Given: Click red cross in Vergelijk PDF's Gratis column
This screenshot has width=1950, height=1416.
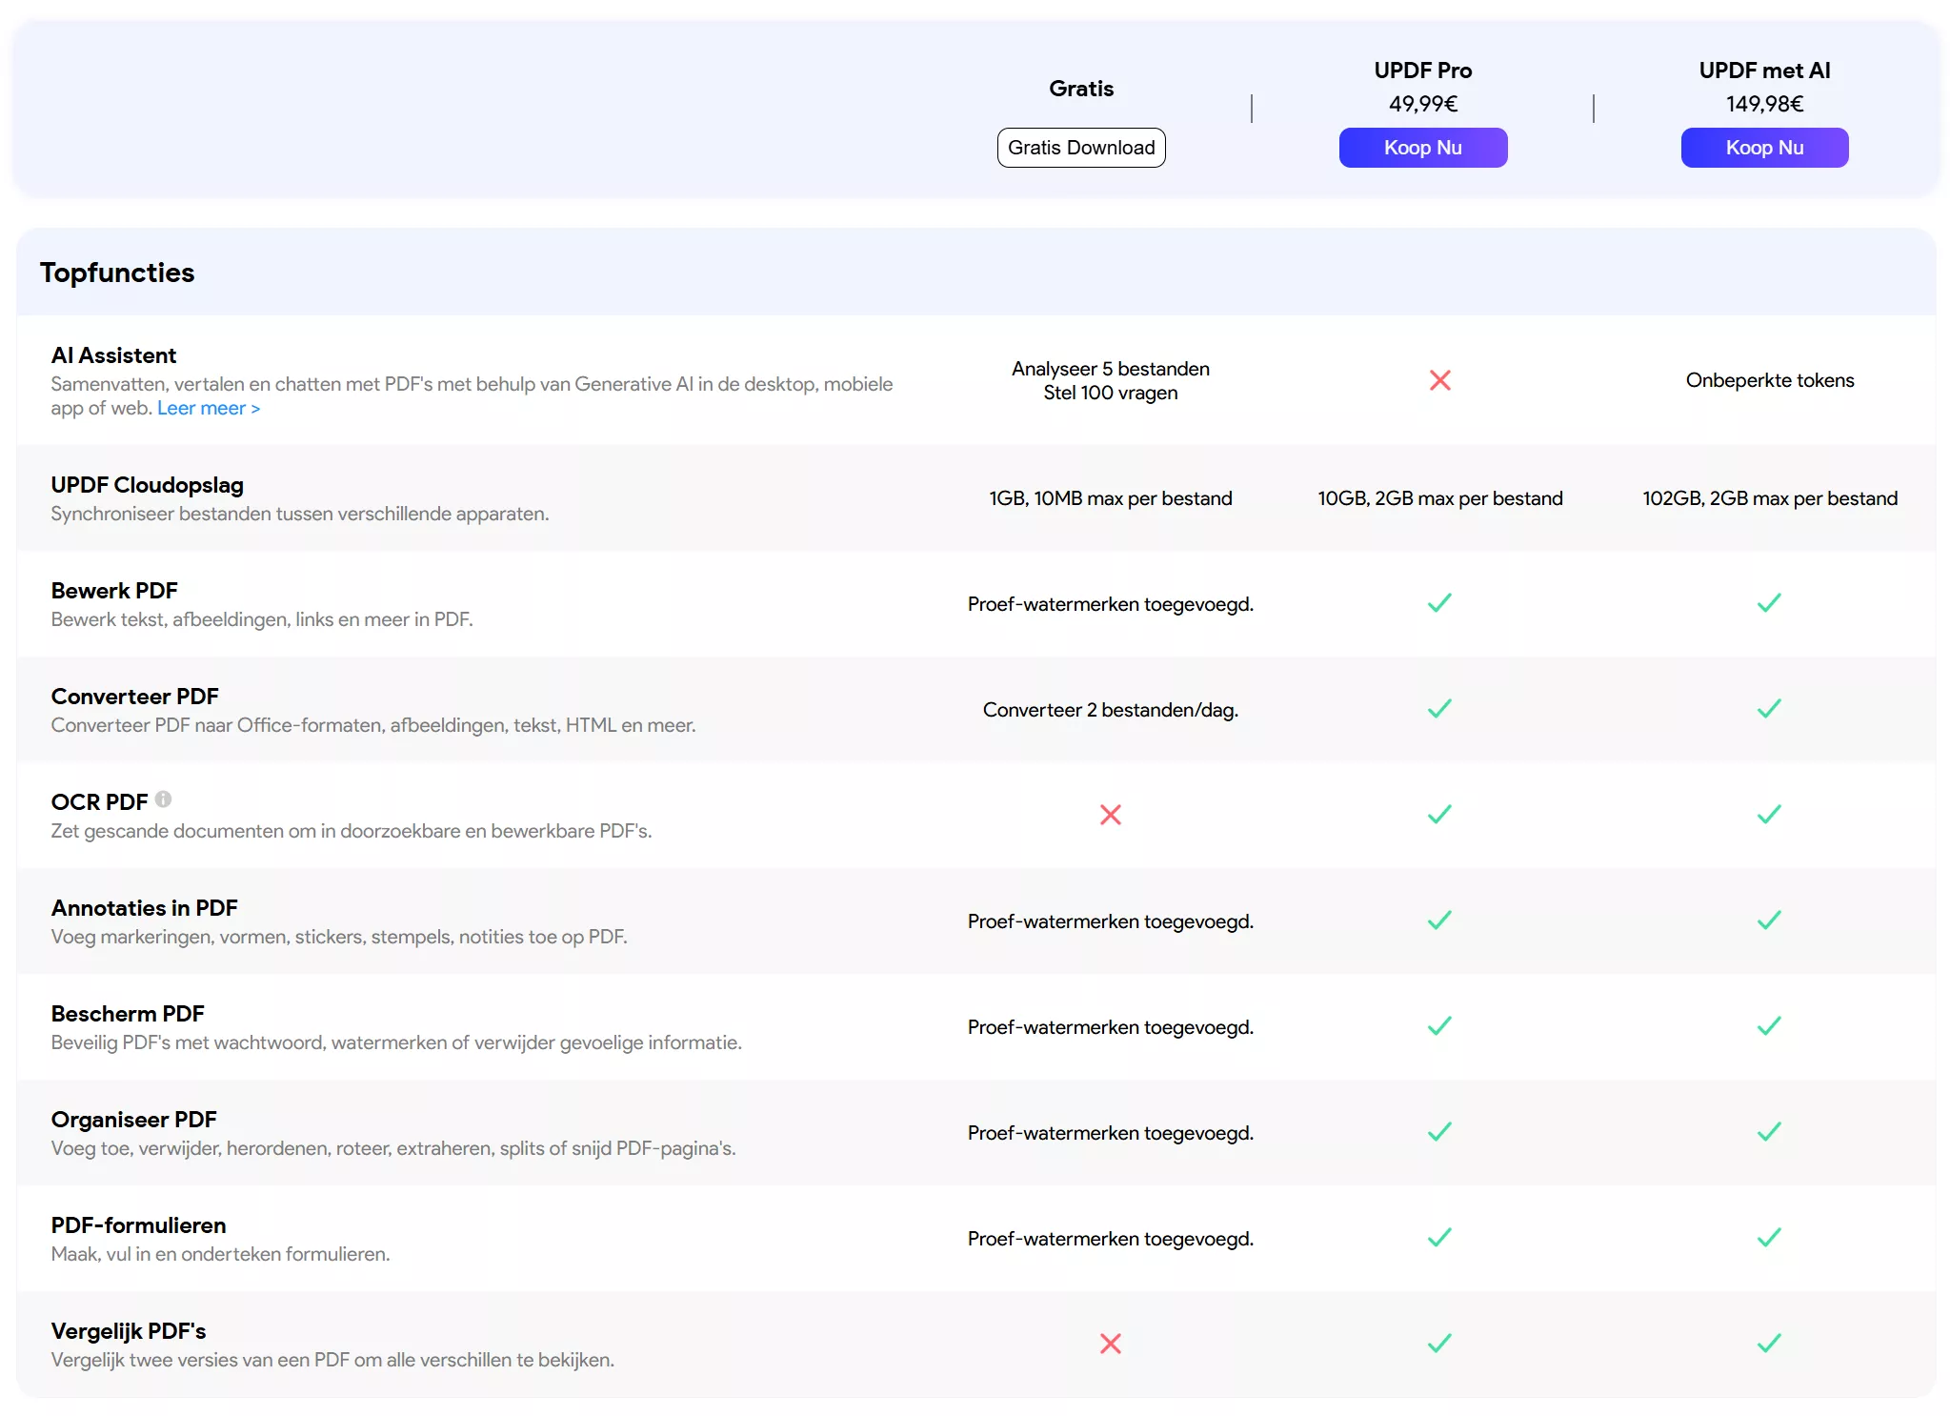Looking at the screenshot, I should click(1110, 1344).
